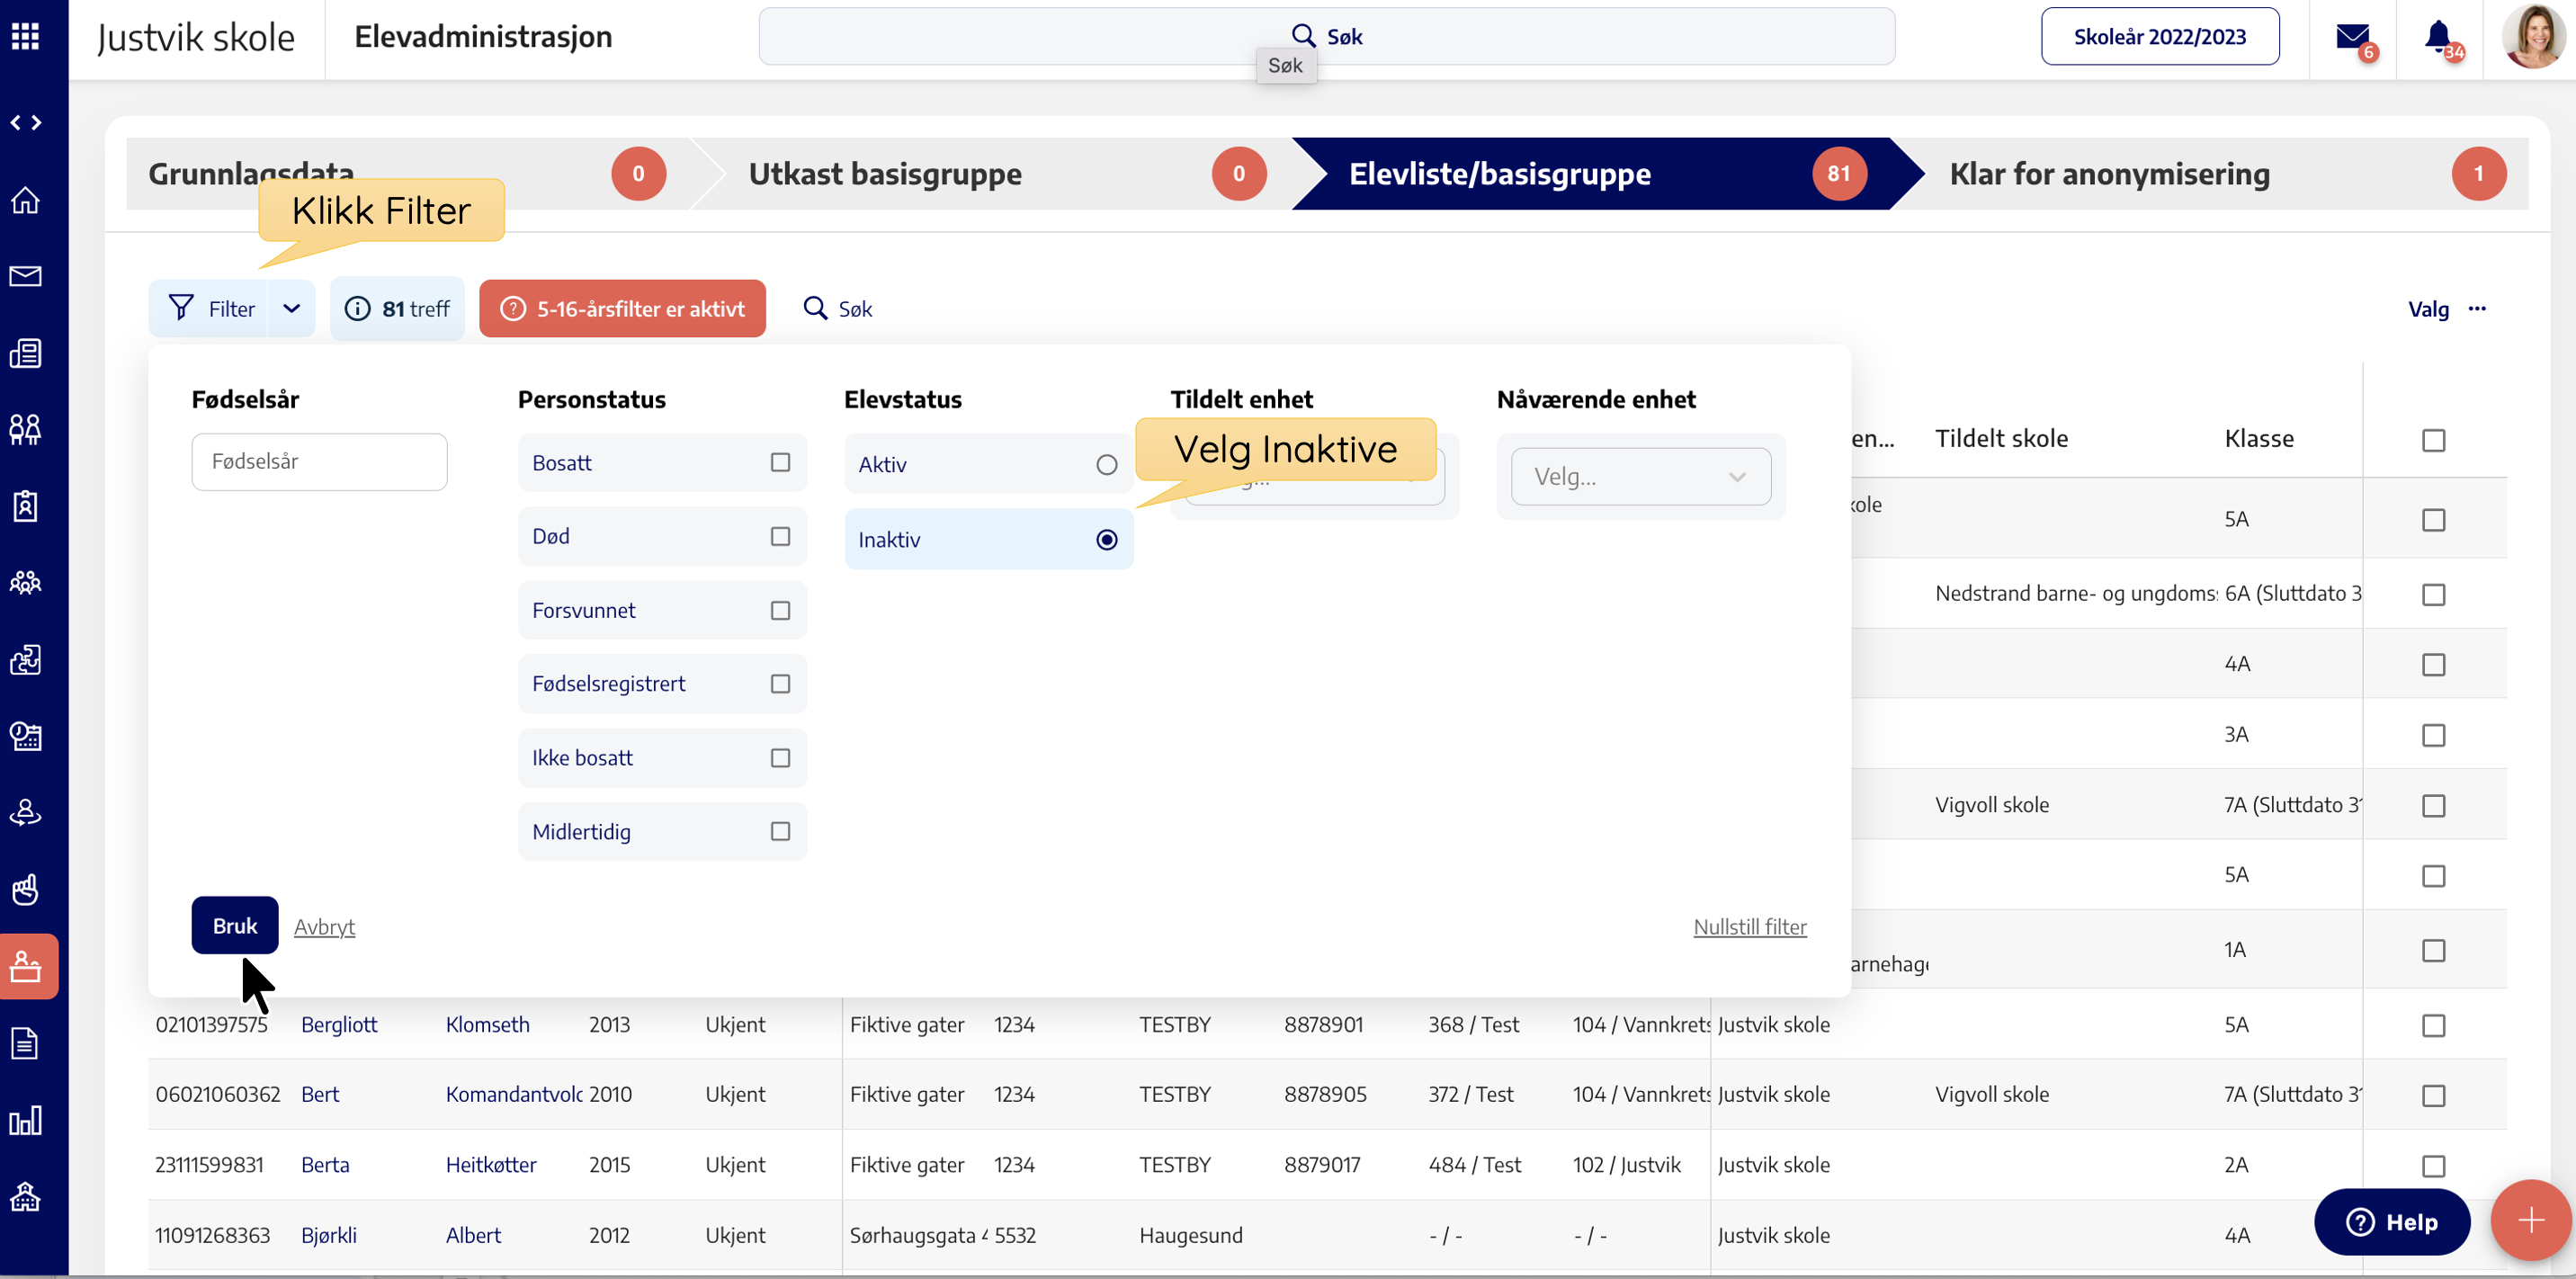Click the Tildelt skole column header
Image resolution: width=2576 pixels, height=1279 pixels.
coord(2001,438)
